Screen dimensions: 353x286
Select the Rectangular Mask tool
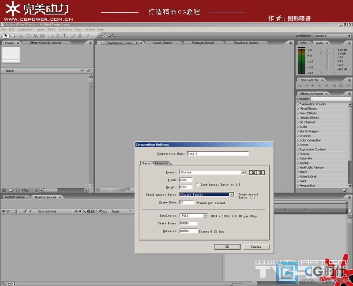pos(51,36)
